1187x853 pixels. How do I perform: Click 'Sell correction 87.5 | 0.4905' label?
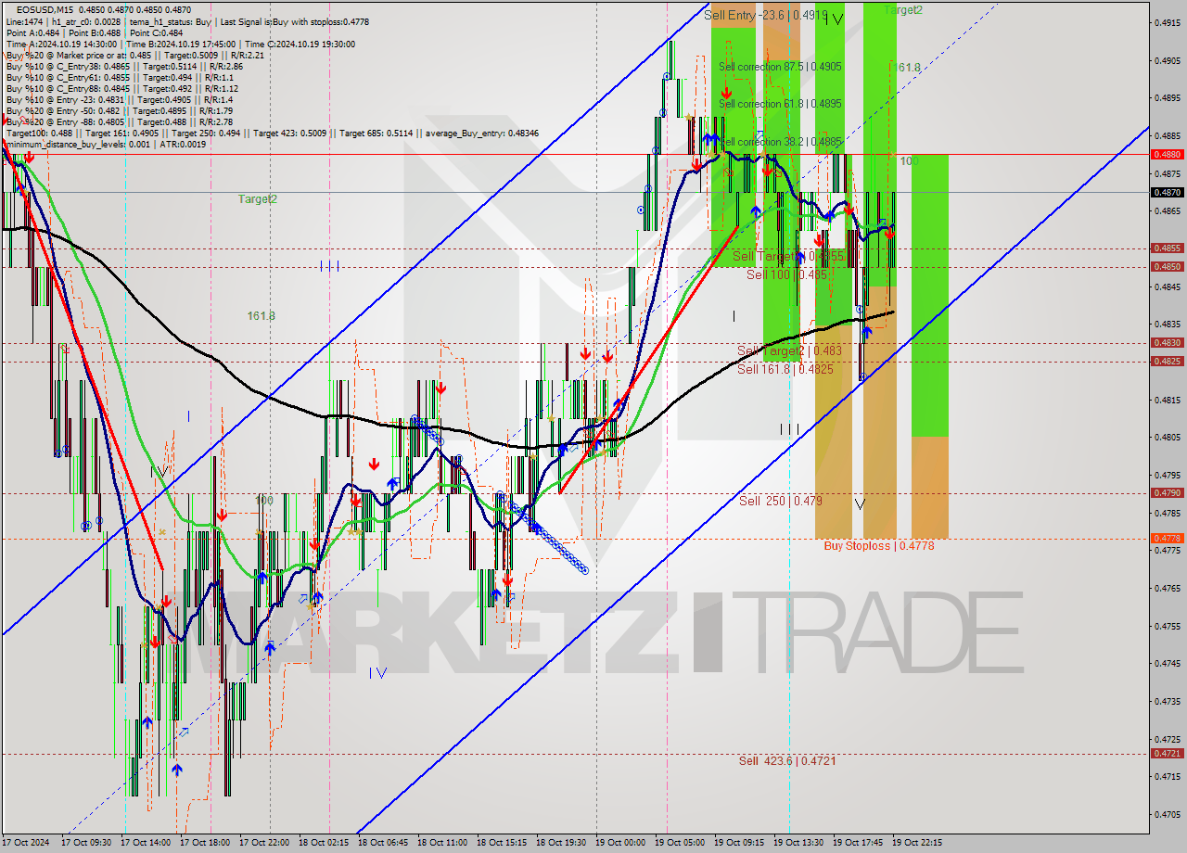(780, 67)
